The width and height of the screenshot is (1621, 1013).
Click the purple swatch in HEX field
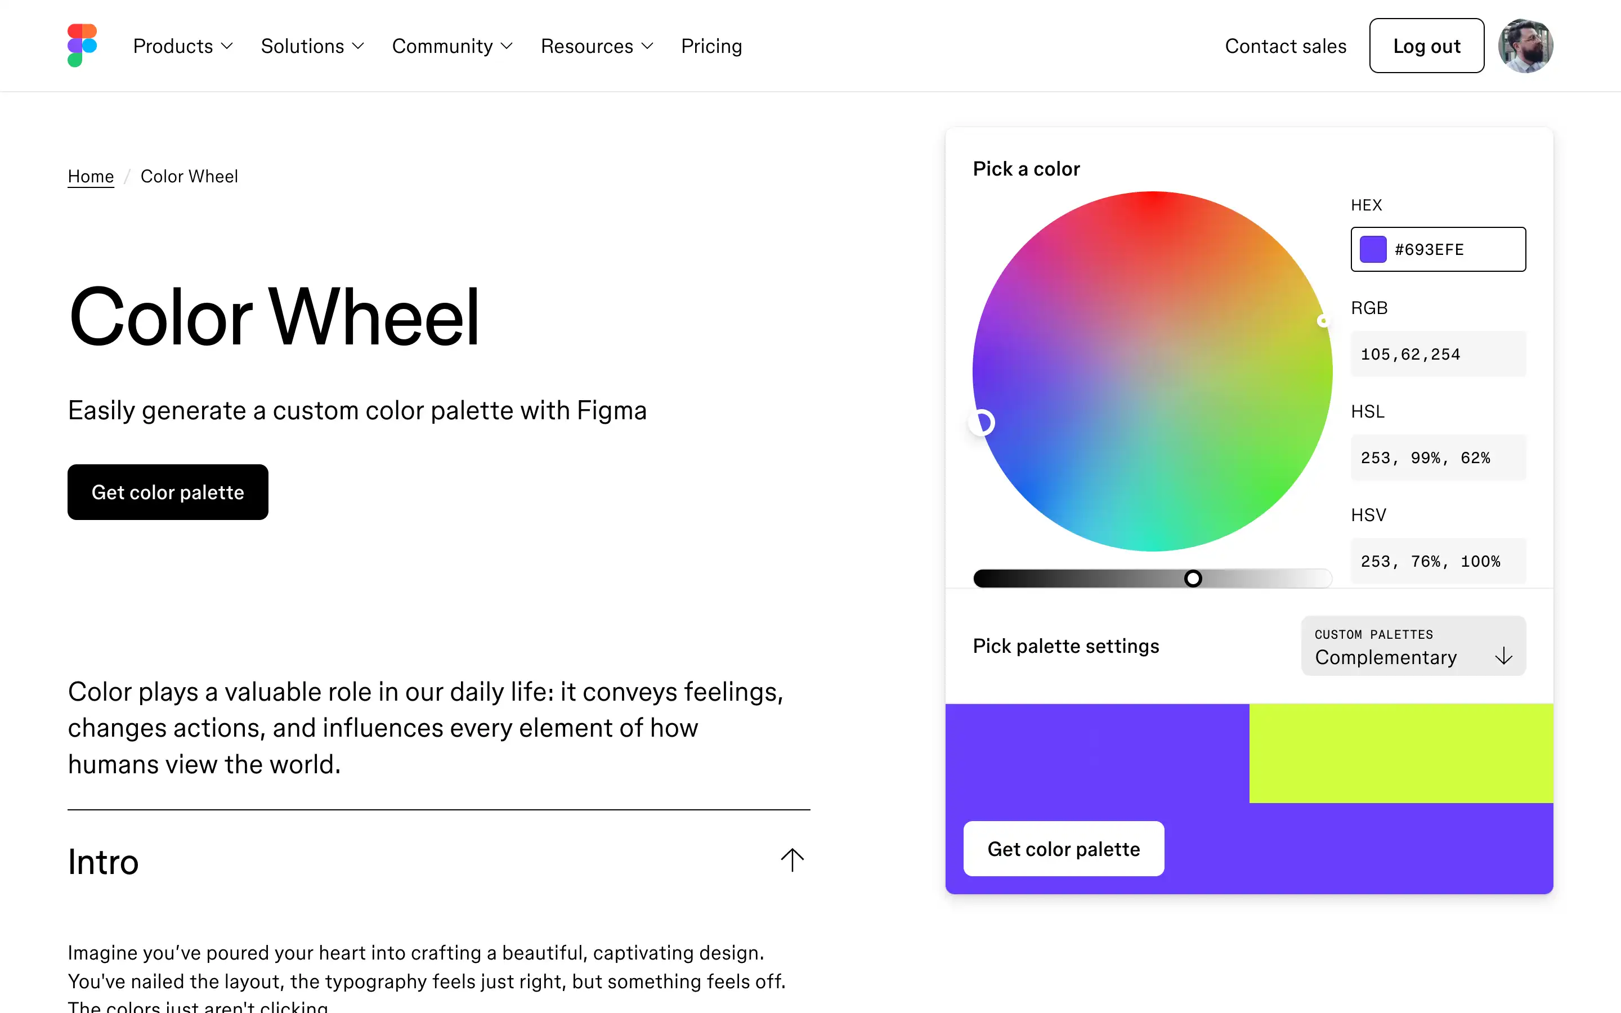[x=1373, y=249]
